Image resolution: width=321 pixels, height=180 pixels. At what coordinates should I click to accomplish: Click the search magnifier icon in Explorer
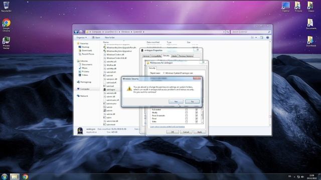(269, 32)
